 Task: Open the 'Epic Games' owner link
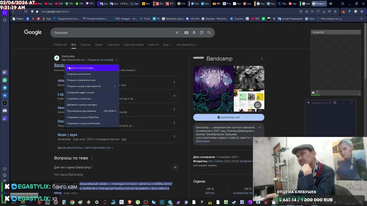pyautogui.click(x=216, y=161)
